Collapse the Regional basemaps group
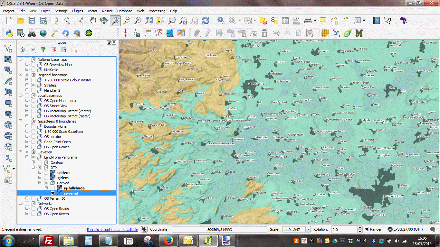Viewport: 440px width, 247px height. [20, 75]
